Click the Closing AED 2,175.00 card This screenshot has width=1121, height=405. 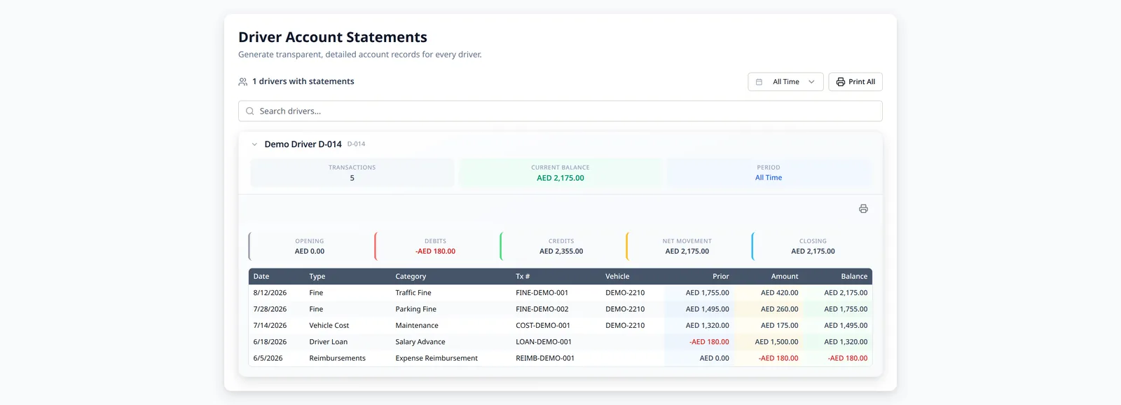click(x=813, y=246)
